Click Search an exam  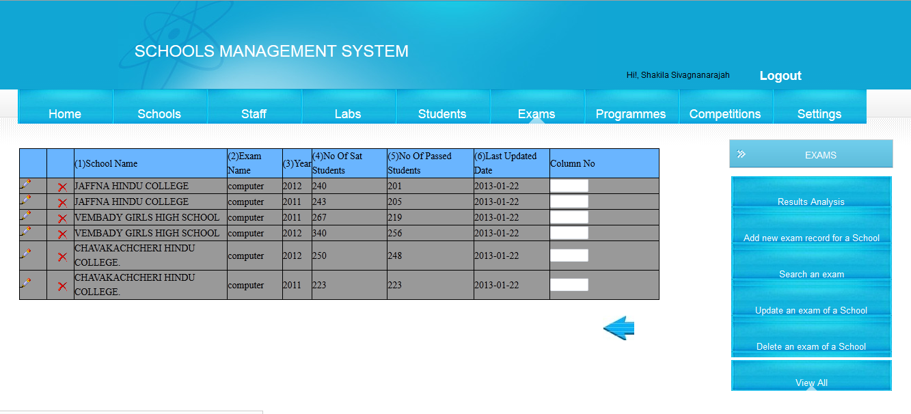[x=811, y=274]
